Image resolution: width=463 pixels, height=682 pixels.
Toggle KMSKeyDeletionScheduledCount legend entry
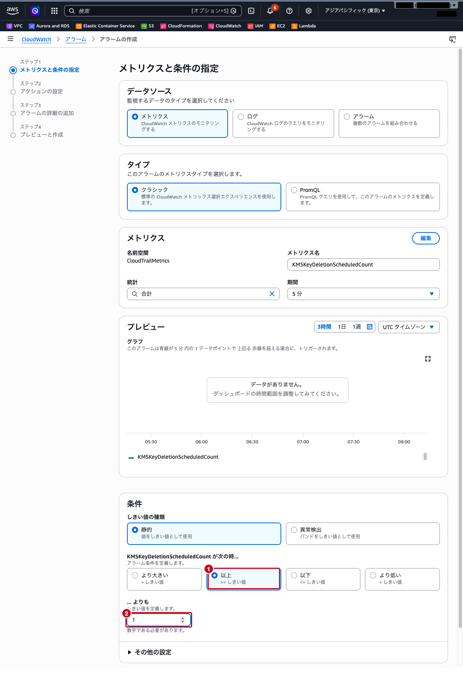[x=174, y=457]
